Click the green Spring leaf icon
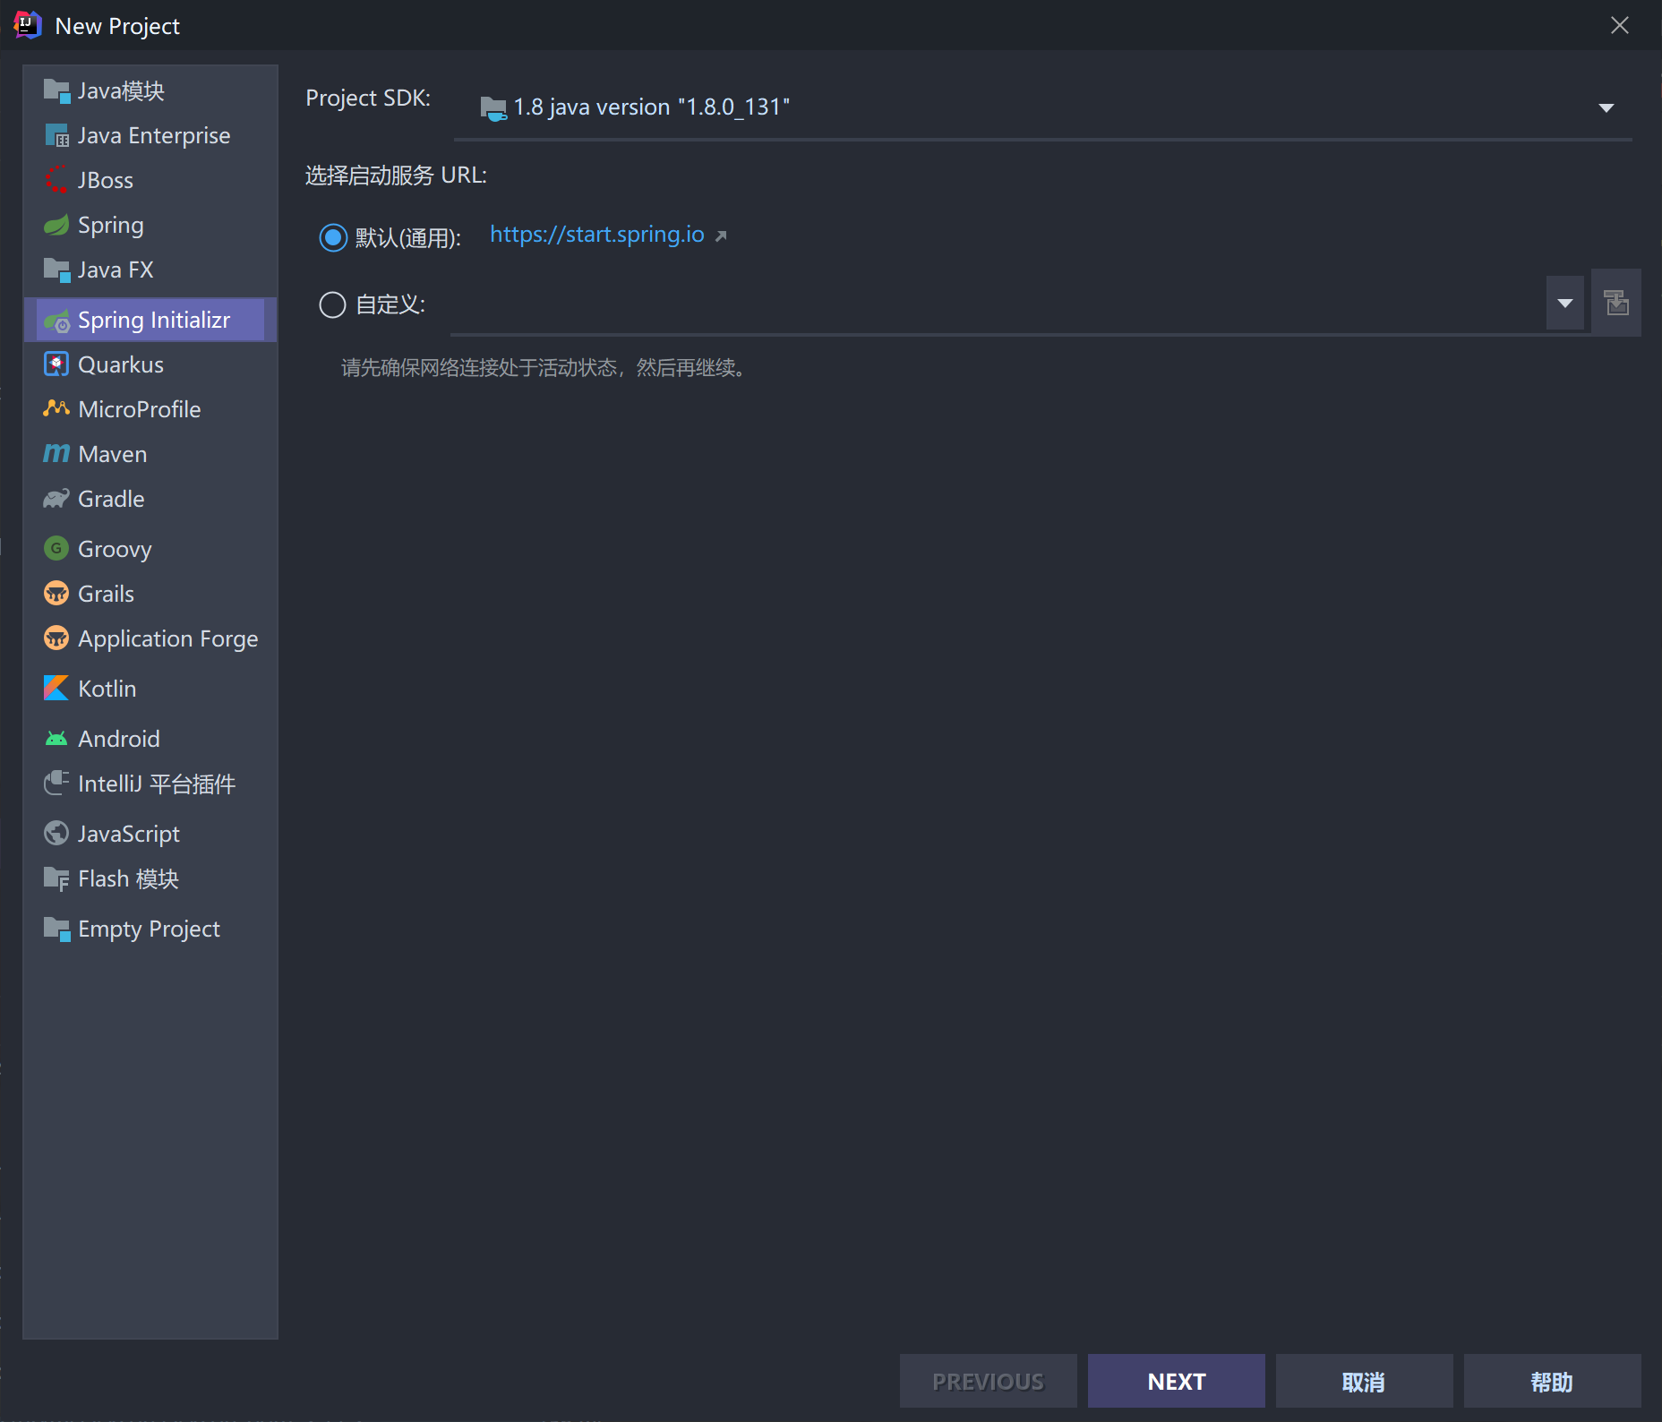The image size is (1662, 1422). pyautogui.click(x=56, y=225)
